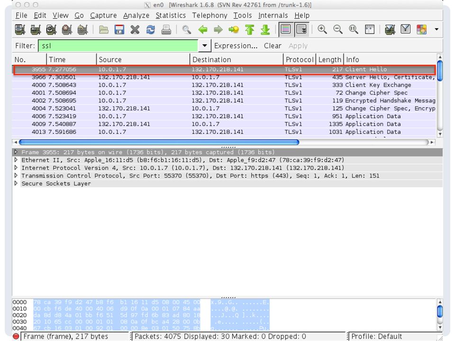The height and width of the screenshot is (341, 455).
Task: Jump to the last packet icon
Action: point(265,29)
